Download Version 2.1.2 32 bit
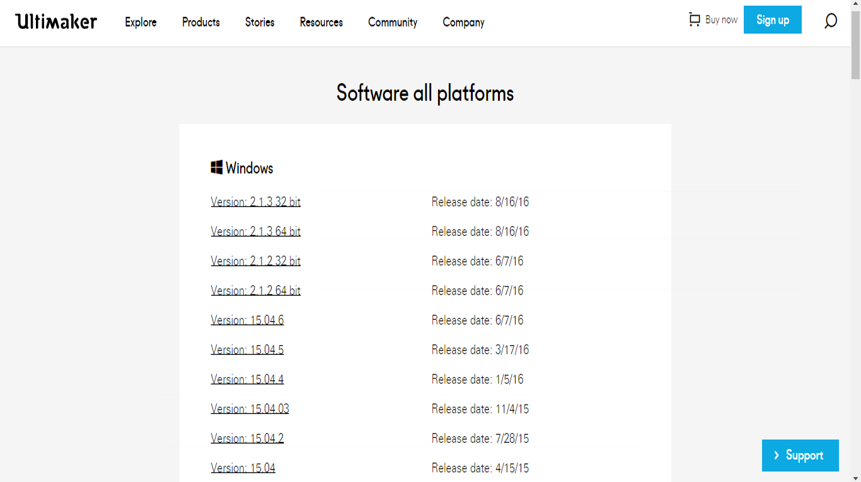The width and height of the screenshot is (861, 482). tap(255, 261)
